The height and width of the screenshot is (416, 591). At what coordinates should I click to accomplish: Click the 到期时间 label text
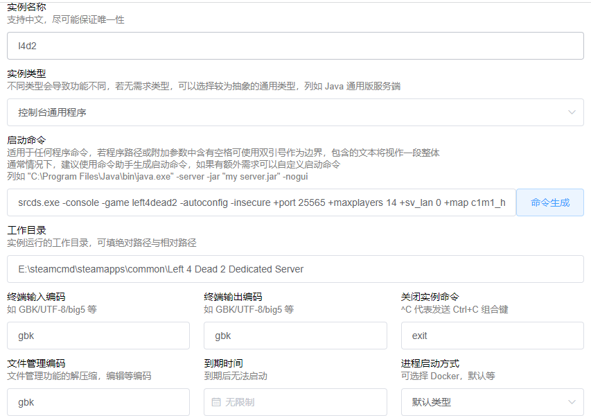click(223, 363)
